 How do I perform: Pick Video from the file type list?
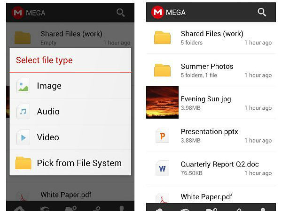click(70, 137)
